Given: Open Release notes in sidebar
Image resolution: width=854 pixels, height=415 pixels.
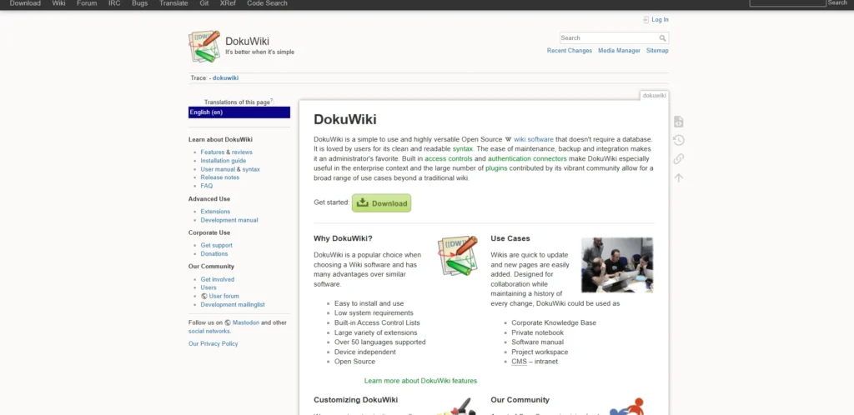Looking at the screenshot, I should point(220,177).
